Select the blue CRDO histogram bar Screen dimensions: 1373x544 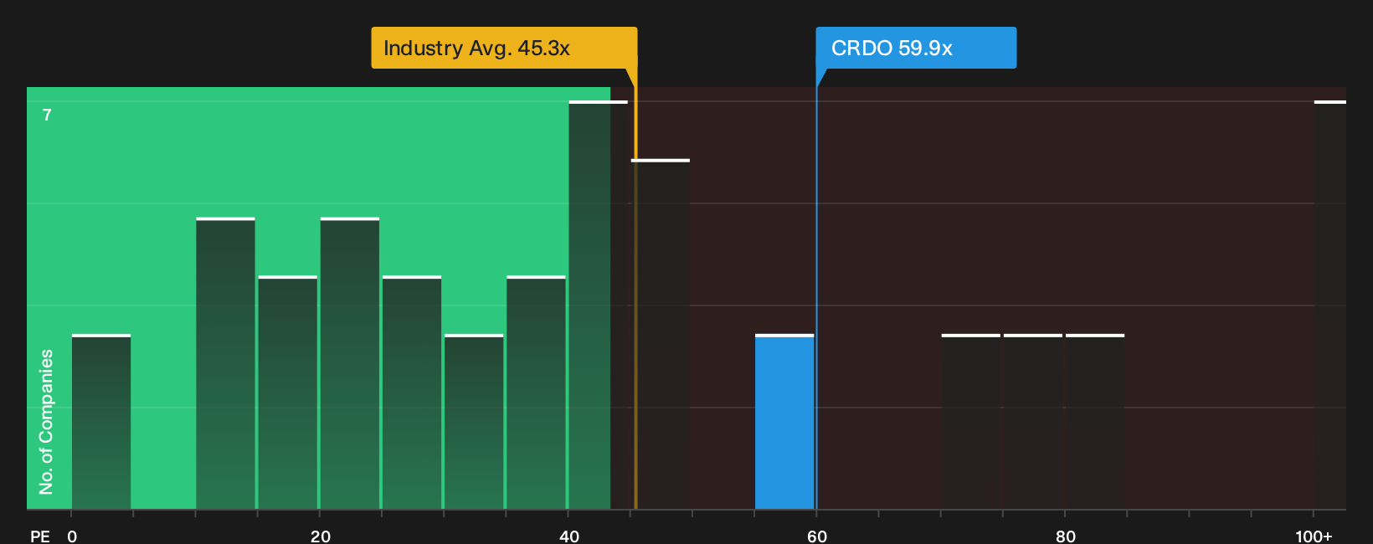coord(784,422)
